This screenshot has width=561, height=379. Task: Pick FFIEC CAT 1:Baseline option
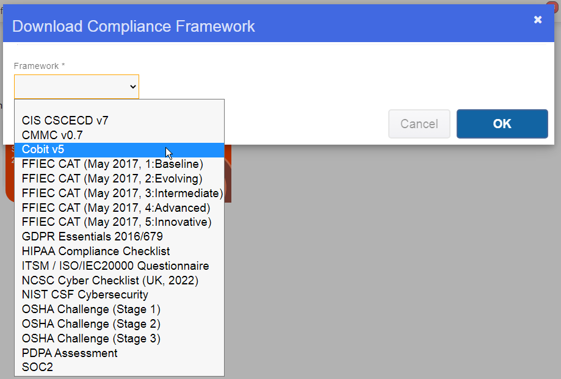pyautogui.click(x=119, y=164)
